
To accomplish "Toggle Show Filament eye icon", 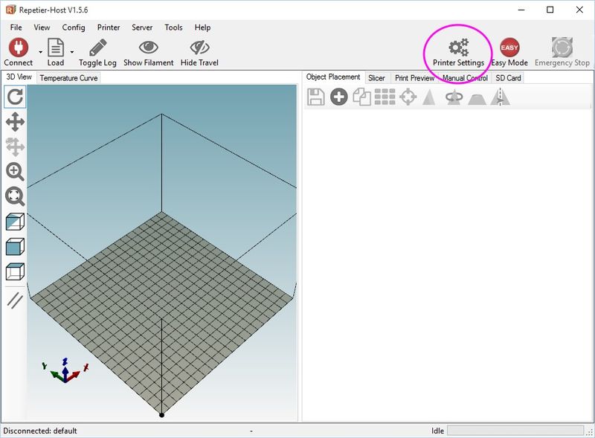I will [x=148, y=48].
